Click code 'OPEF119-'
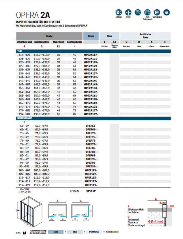 tap(91, 185)
